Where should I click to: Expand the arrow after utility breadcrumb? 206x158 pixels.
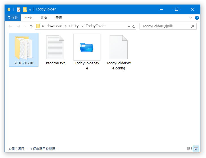(82, 26)
